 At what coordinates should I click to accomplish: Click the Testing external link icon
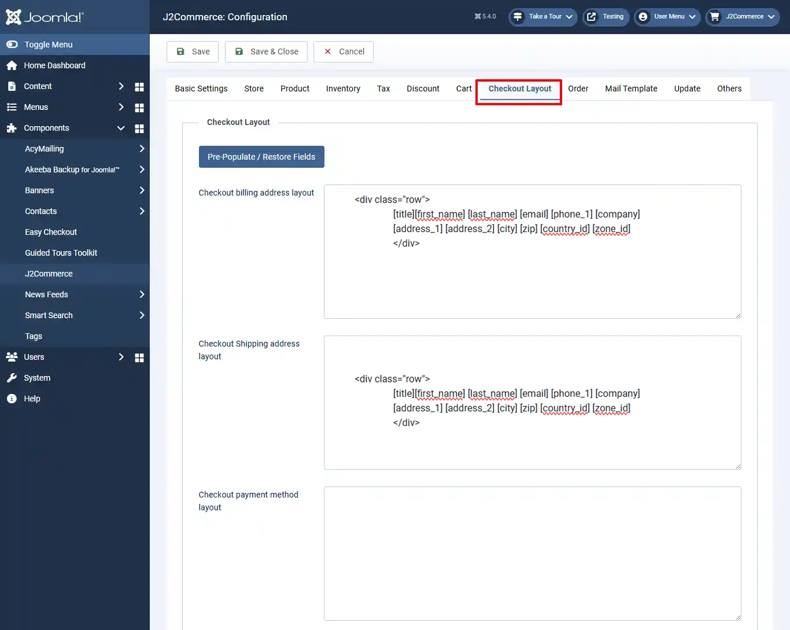pyautogui.click(x=591, y=17)
